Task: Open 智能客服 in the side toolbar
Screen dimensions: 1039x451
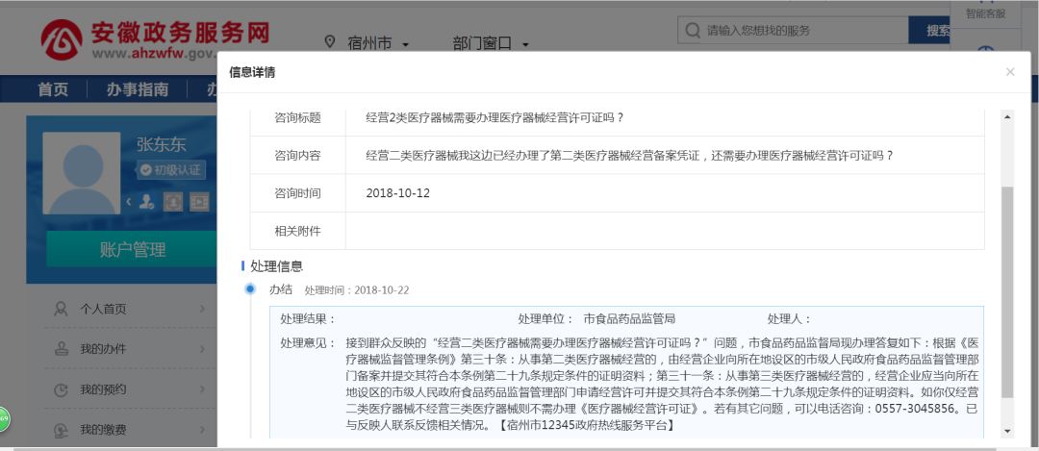Action: [985, 12]
